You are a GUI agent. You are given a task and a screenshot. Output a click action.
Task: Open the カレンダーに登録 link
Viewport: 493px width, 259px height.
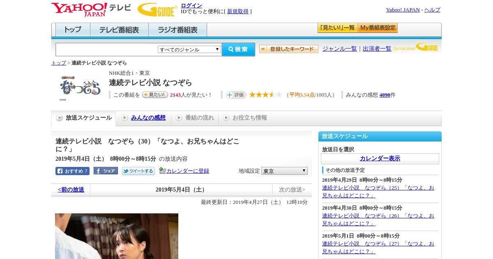pyautogui.click(x=188, y=171)
